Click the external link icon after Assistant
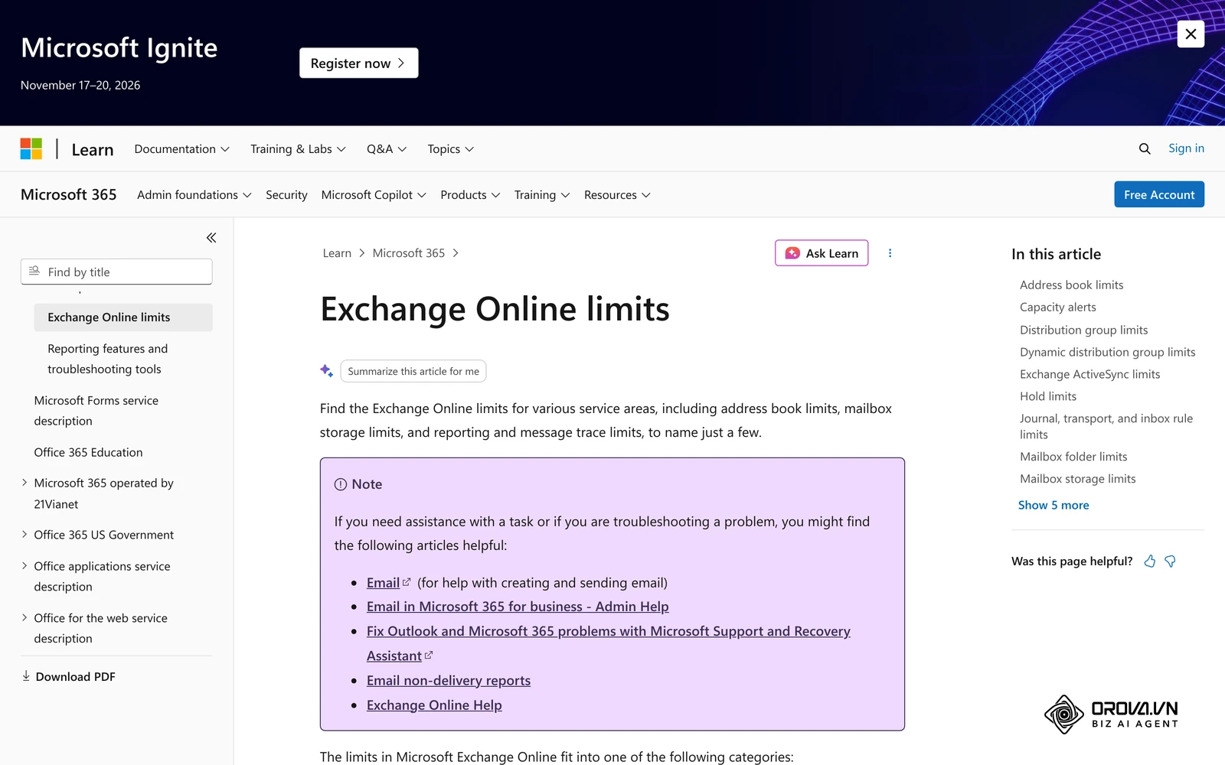The width and height of the screenshot is (1225, 765). [429, 655]
